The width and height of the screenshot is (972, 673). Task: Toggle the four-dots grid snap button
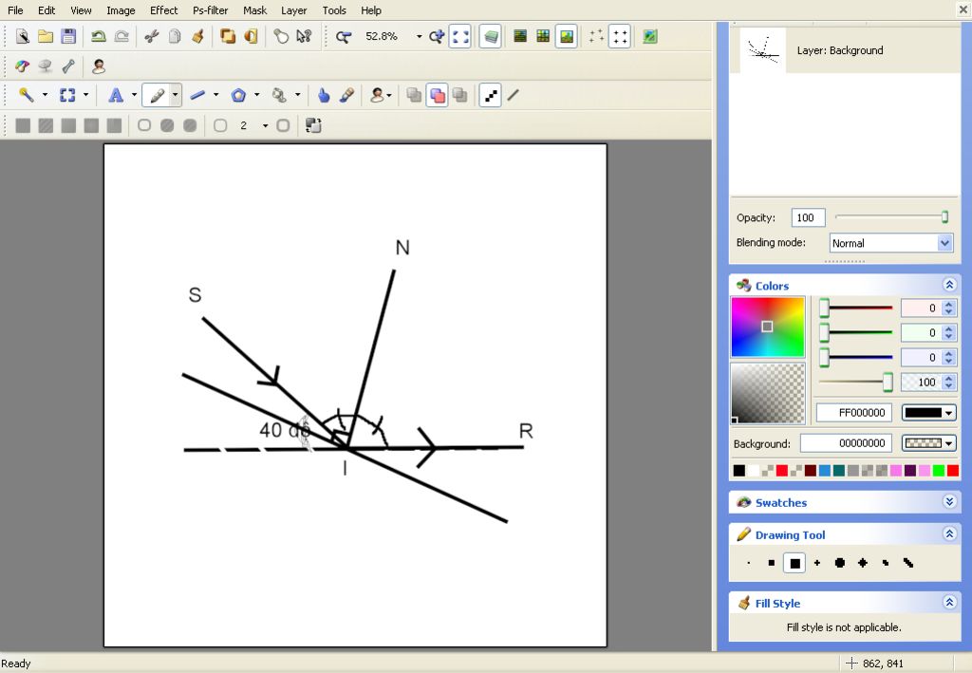pos(619,37)
